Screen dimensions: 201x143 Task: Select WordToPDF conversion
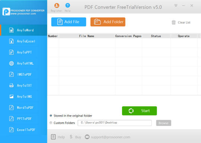tap(23, 108)
